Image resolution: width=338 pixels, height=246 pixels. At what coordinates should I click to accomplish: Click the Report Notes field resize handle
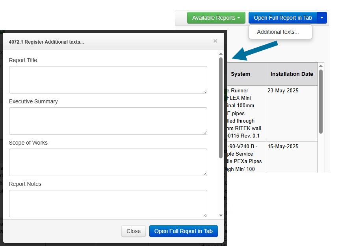[x=205, y=215]
